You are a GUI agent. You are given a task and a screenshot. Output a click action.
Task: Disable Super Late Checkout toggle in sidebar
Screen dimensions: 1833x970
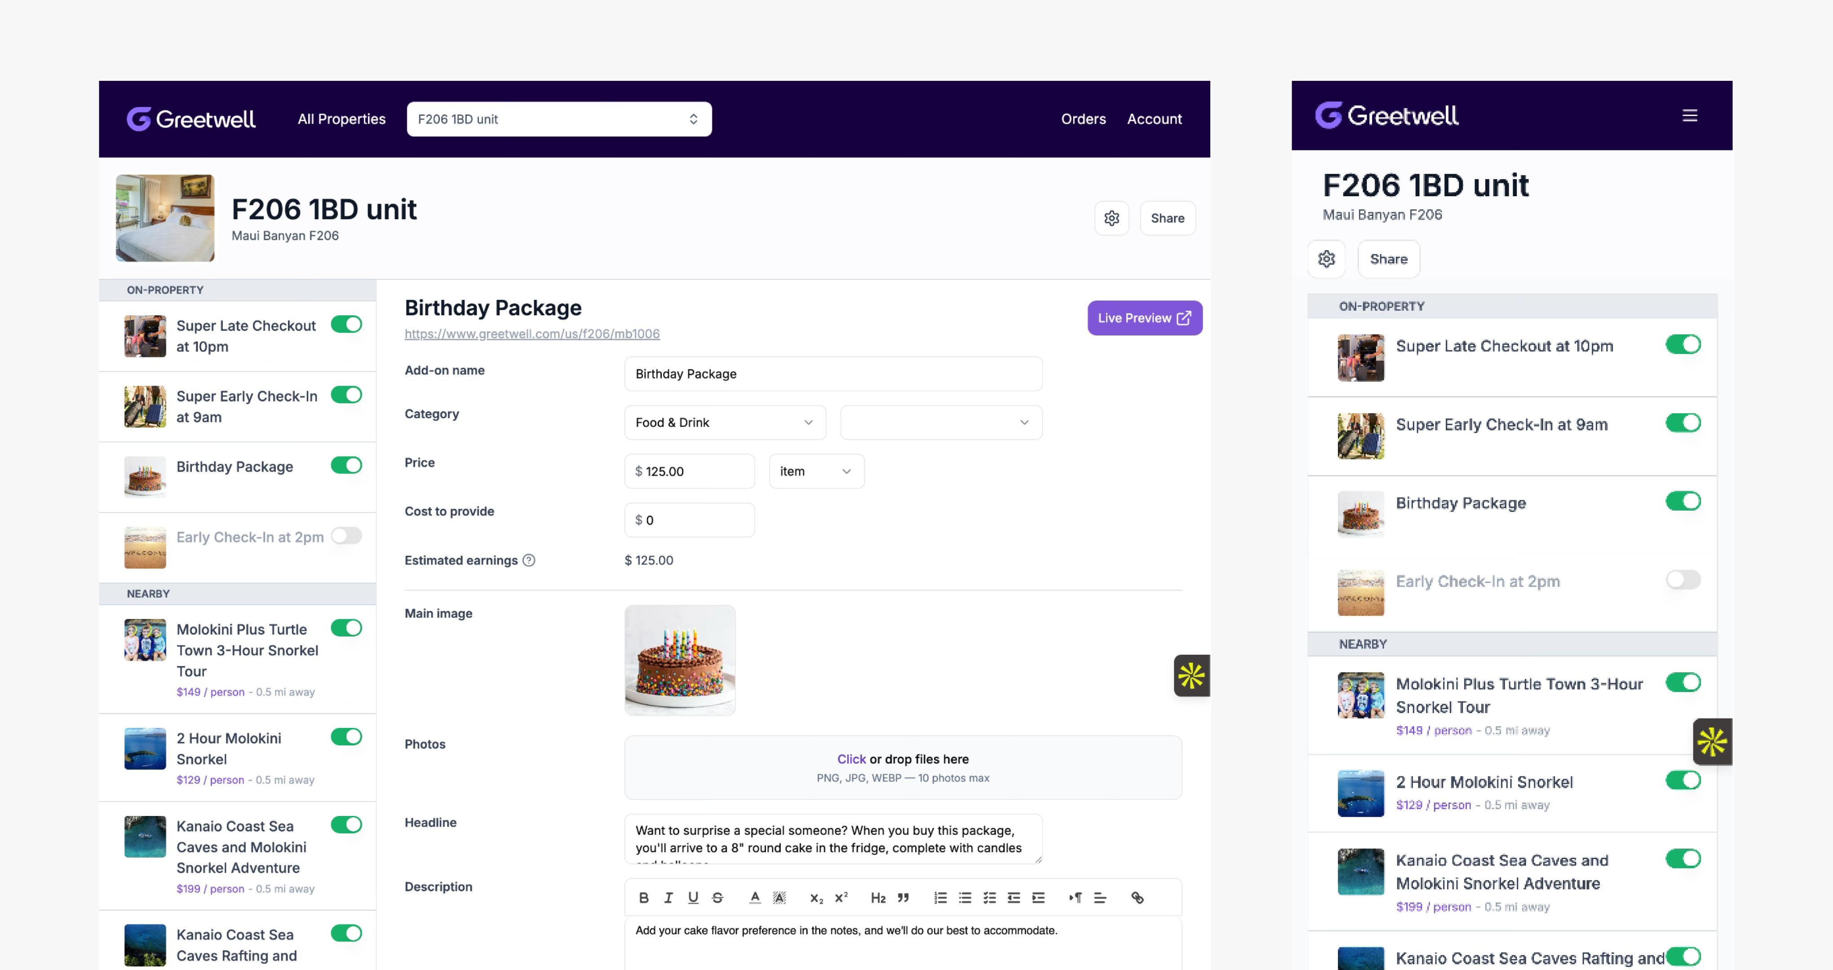346,324
